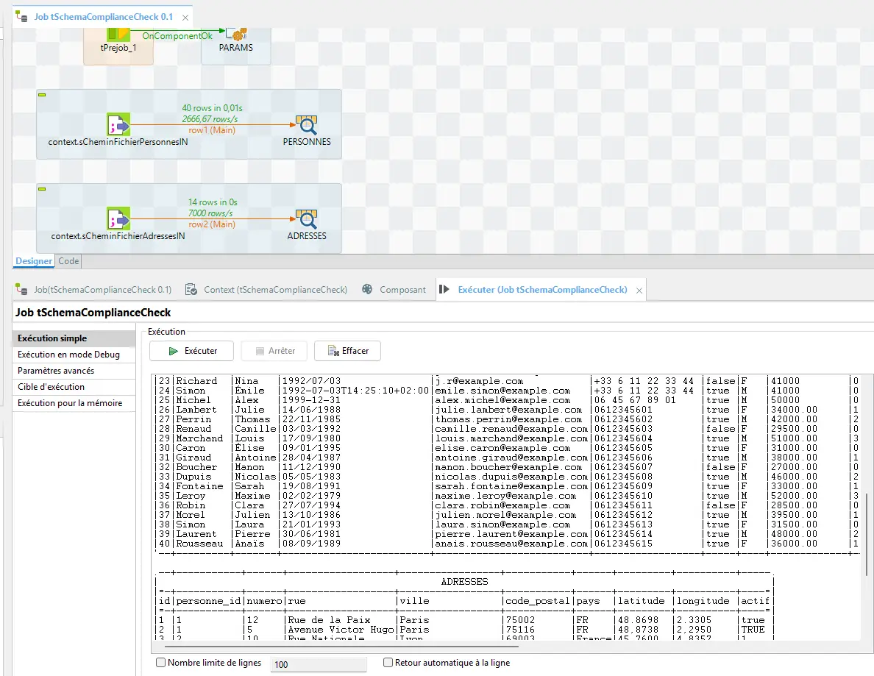Enable Retour automatique à la ligne

point(388,662)
